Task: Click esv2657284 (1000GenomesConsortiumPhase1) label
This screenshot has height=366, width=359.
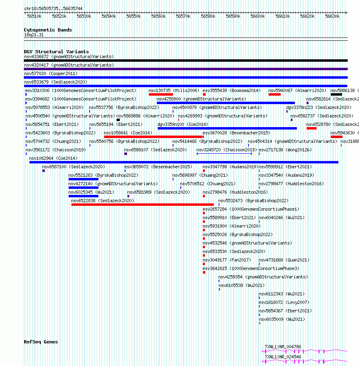Action: [251, 209]
